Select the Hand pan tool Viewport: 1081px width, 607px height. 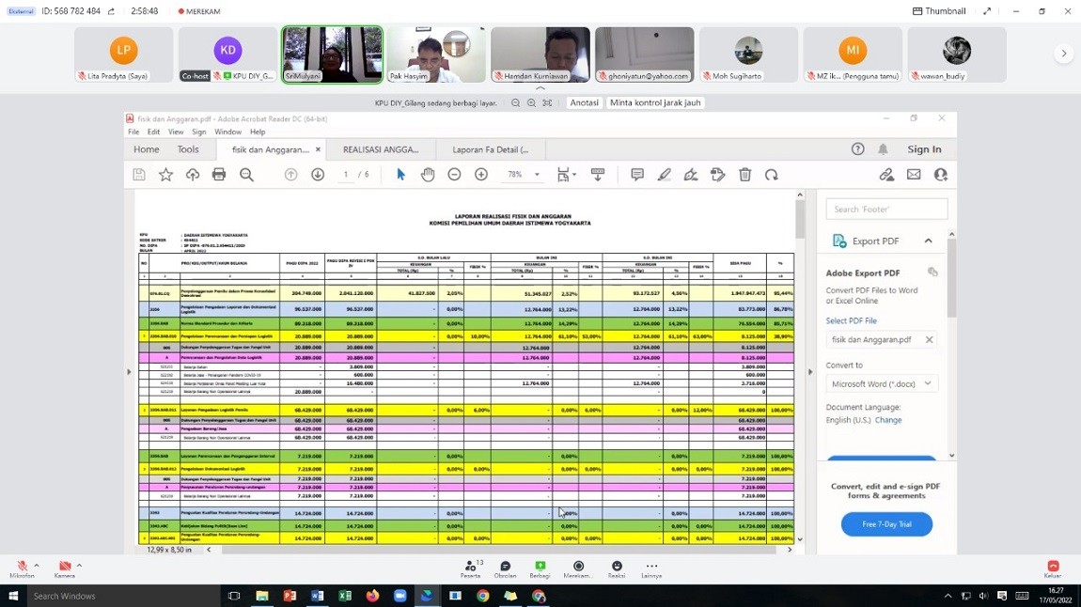click(428, 175)
